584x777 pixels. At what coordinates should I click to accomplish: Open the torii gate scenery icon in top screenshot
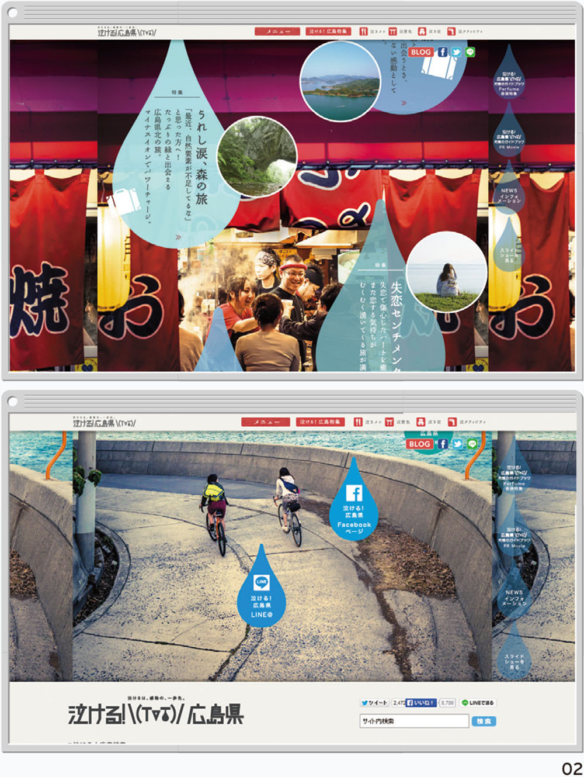392,32
